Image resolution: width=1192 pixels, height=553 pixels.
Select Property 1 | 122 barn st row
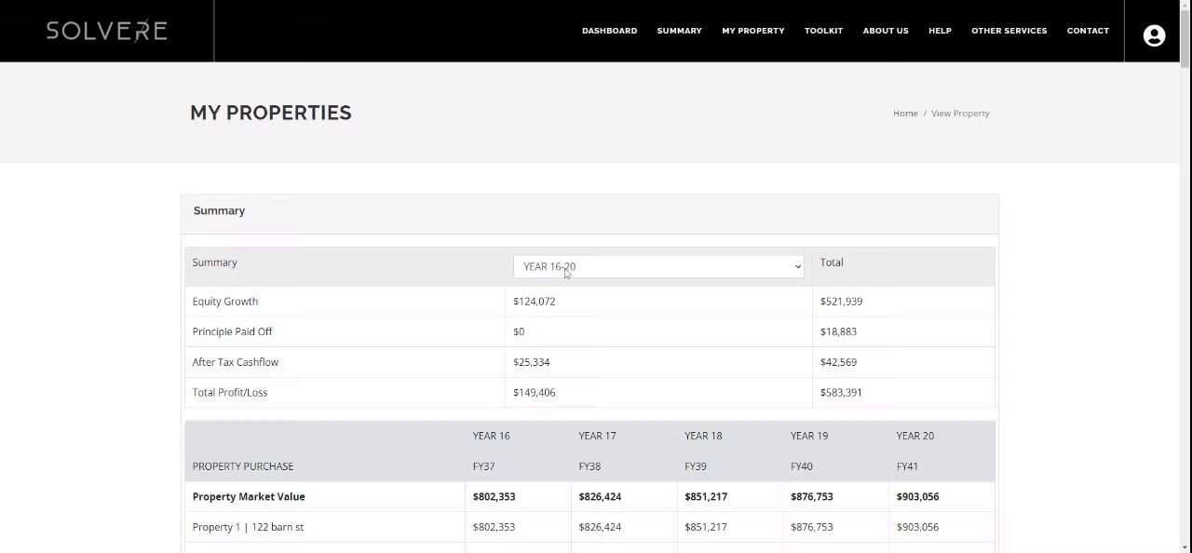[248, 527]
